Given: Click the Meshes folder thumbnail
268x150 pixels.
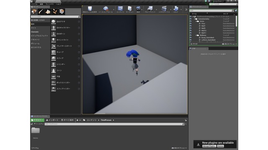Looking at the screenshot, I should coord(36,130).
